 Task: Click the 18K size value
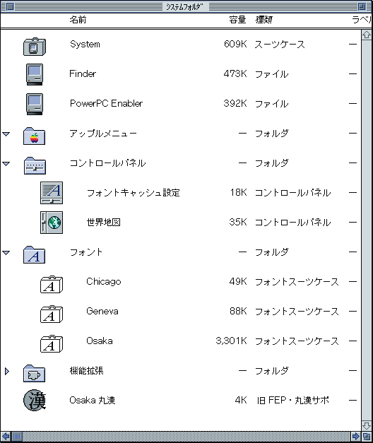tap(239, 193)
